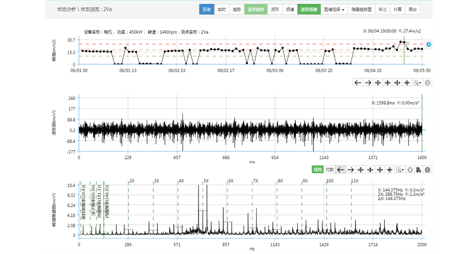The height and width of the screenshot is (254, 476).
Task: Reset spectrum zoom with double-circle icon
Action: (x=410, y=169)
